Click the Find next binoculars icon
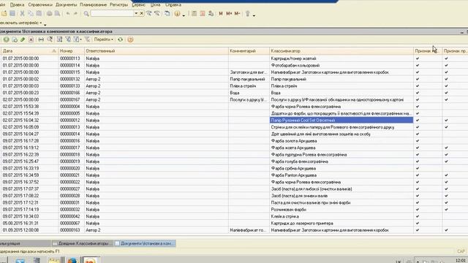 (149, 13)
